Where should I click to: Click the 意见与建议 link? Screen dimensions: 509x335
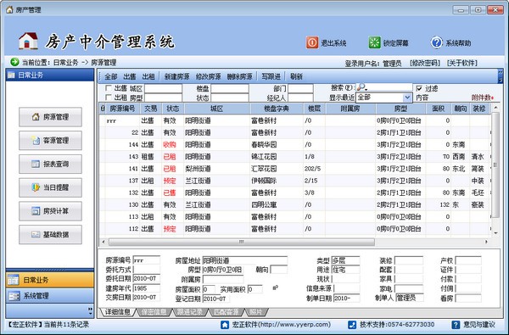(x=479, y=324)
